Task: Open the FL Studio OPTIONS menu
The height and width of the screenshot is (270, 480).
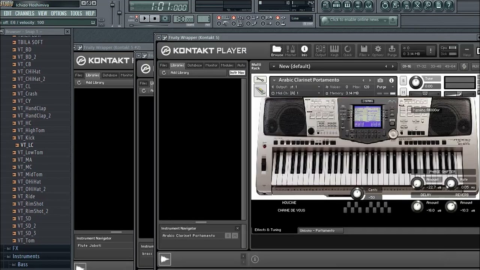Action: point(58,13)
